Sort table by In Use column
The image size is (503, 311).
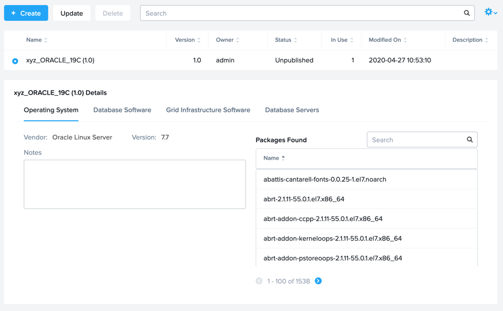[342, 40]
